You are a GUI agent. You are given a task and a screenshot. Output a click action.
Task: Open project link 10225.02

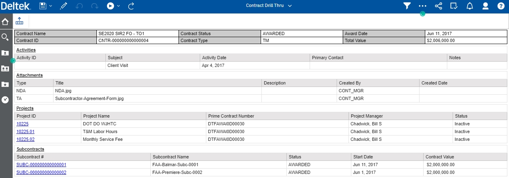[x=25, y=139]
